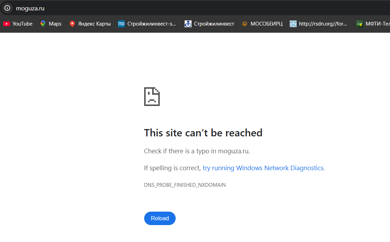The height and width of the screenshot is (242, 390).
Task: Open the second Стройжилинвест bookmark
Action: 214,24
